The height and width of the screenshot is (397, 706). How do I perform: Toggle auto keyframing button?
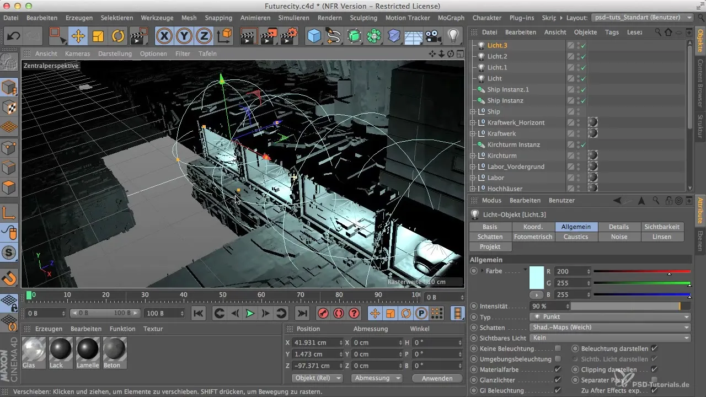coord(339,313)
